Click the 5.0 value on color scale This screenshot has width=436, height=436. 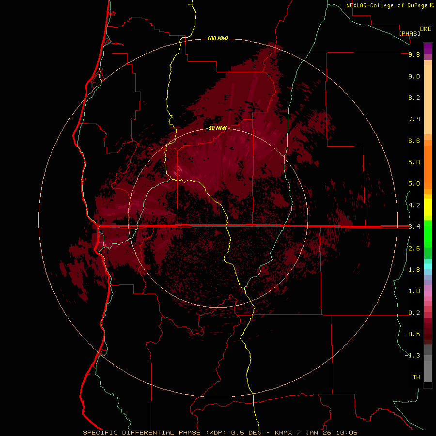coord(414,184)
